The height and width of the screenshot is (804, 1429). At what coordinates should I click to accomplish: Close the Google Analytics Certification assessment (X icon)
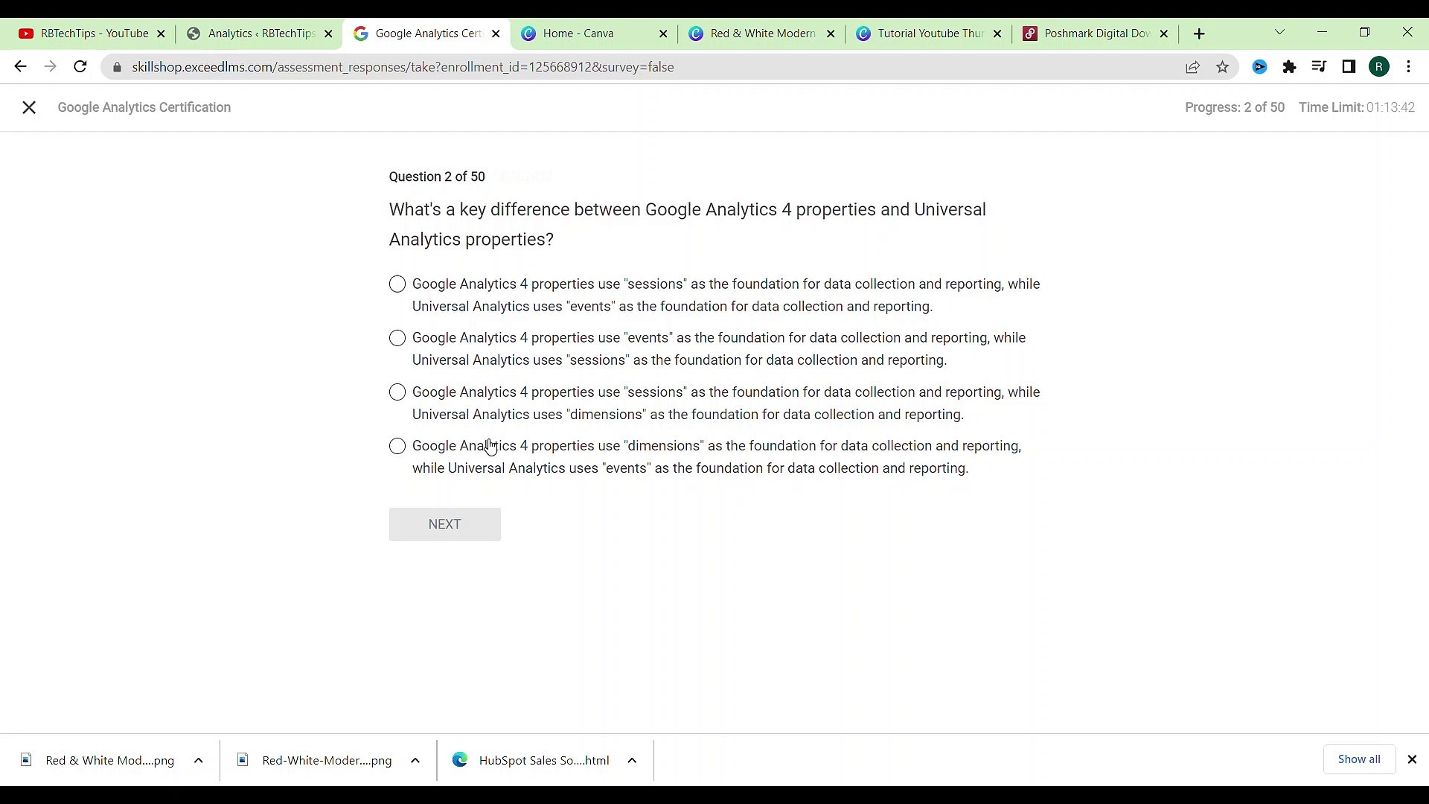click(x=29, y=108)
